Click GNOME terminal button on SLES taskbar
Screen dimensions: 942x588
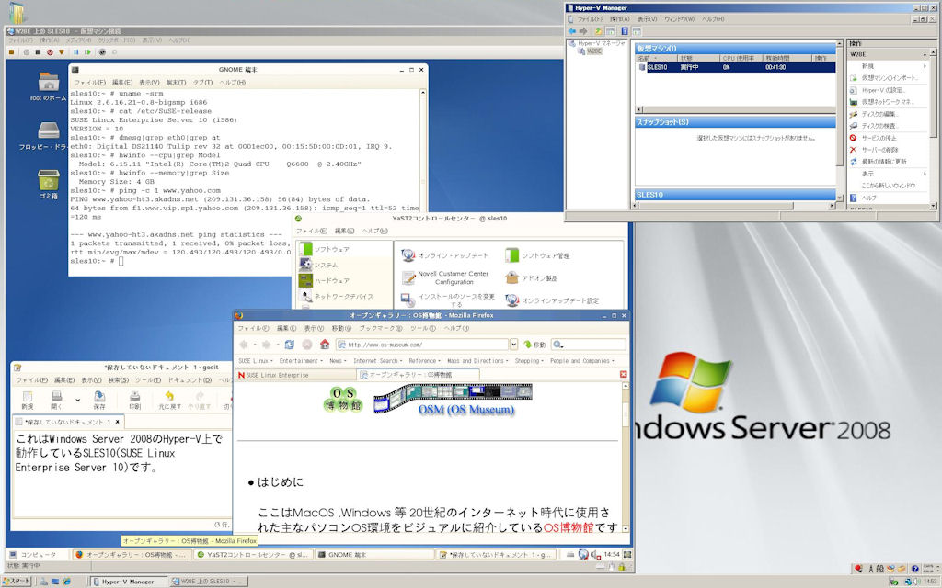[373, 555]
